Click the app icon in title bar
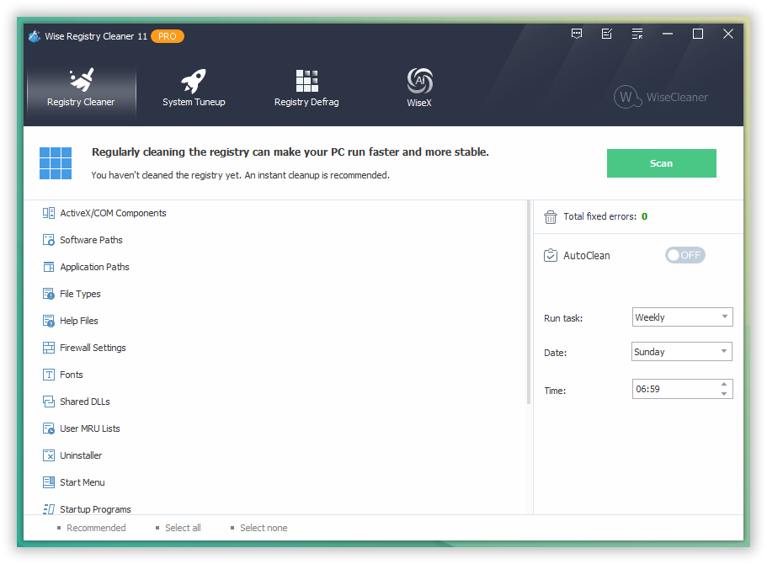The height and width of the screenshot is (564, 767). pos(35,36)
